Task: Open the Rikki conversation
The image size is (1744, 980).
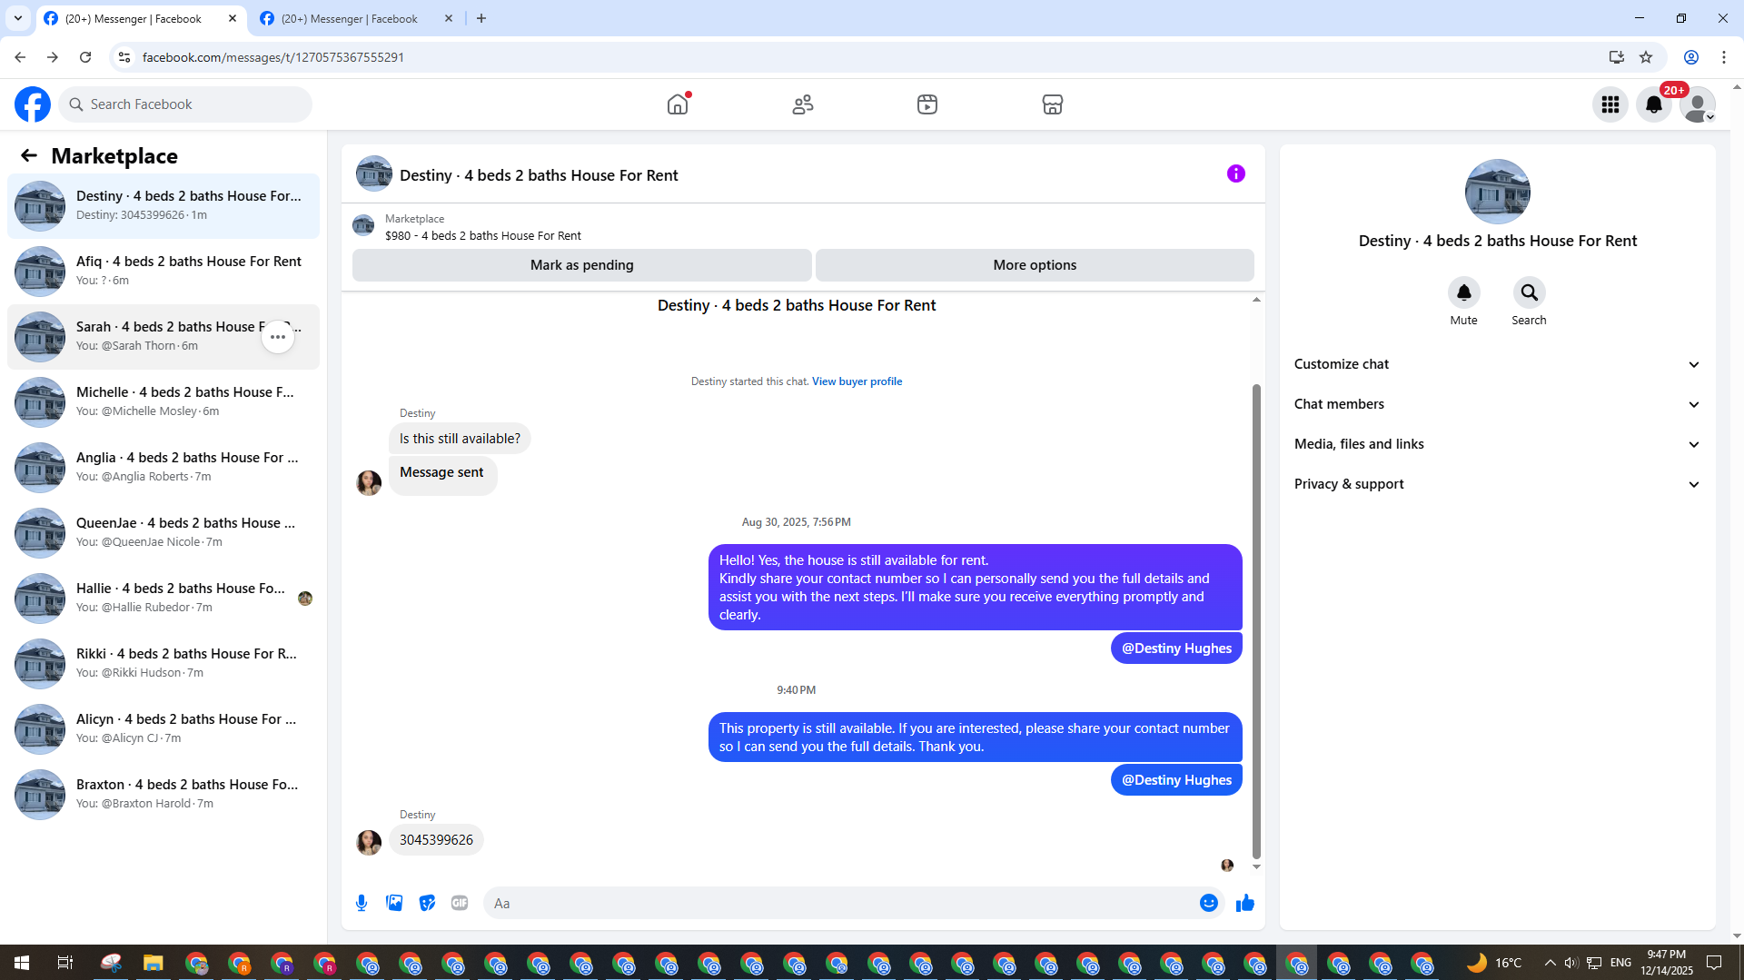Action: [x=163, y=664]
